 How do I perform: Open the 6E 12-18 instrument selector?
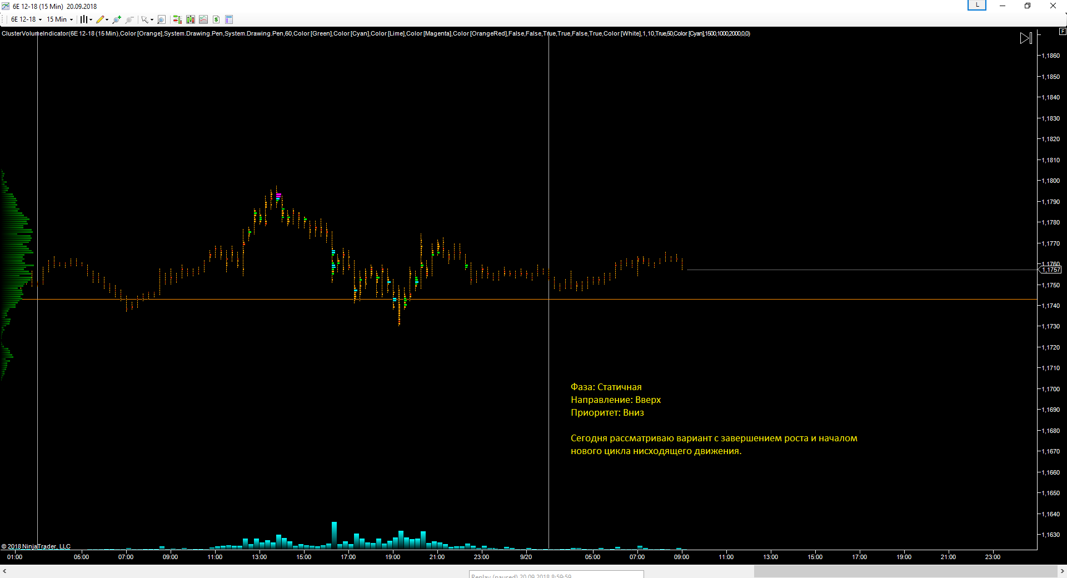pos(26,19)
